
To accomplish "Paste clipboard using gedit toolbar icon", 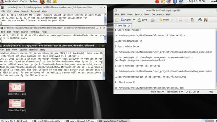I will (x=192, y=20).
